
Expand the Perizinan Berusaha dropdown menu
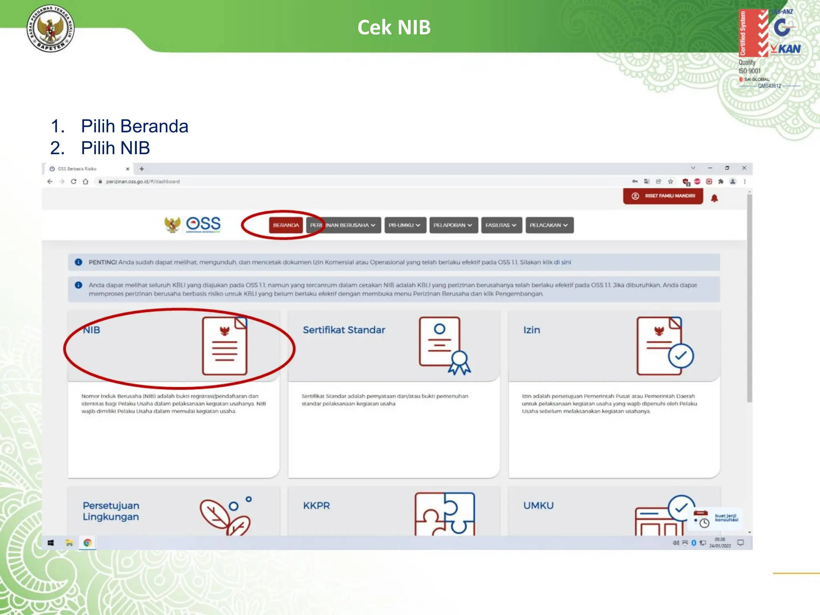[x=343, y=225]
